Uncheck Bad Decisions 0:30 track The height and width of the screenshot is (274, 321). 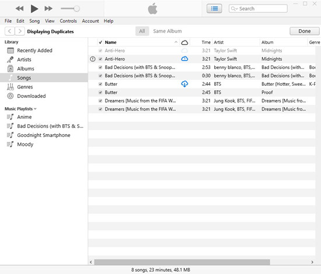(100, 76)
